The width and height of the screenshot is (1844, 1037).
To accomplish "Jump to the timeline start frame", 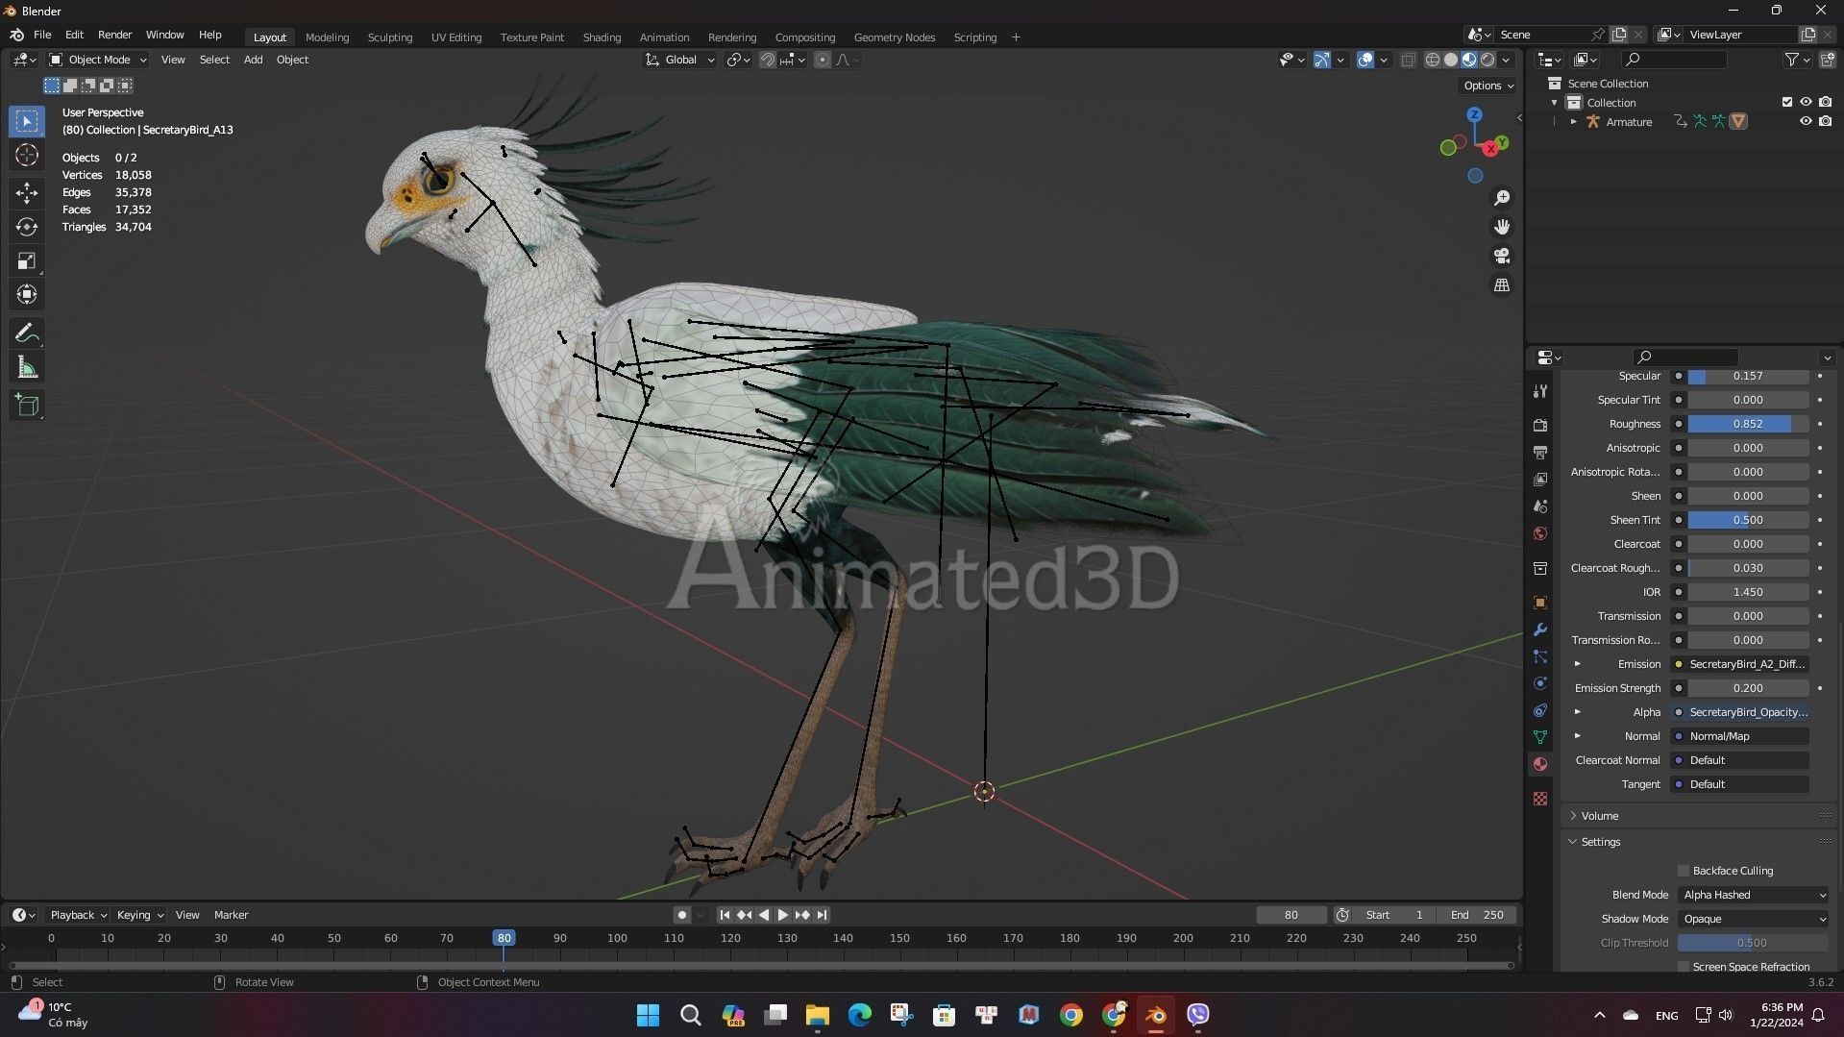I will pyautogui.click(x=725, y=915).
